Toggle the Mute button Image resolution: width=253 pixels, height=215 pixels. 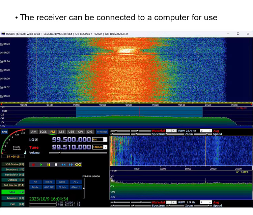[x=35, y=187]
